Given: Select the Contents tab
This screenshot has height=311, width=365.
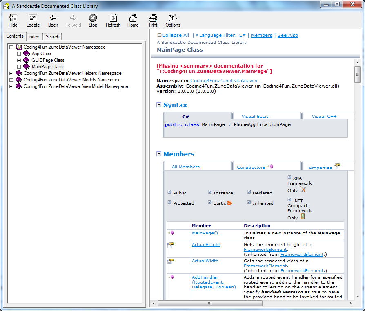Looking at the screenshot, I should pos(15,36).
